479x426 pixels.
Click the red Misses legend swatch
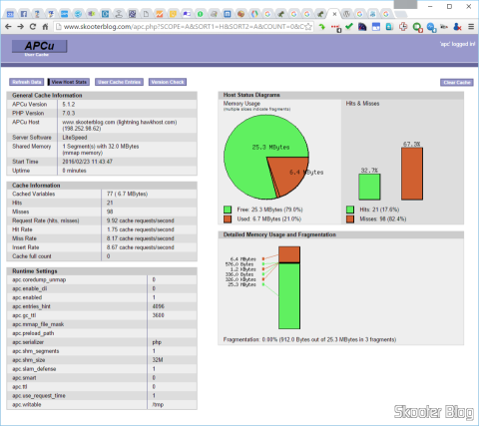point(350,219)
